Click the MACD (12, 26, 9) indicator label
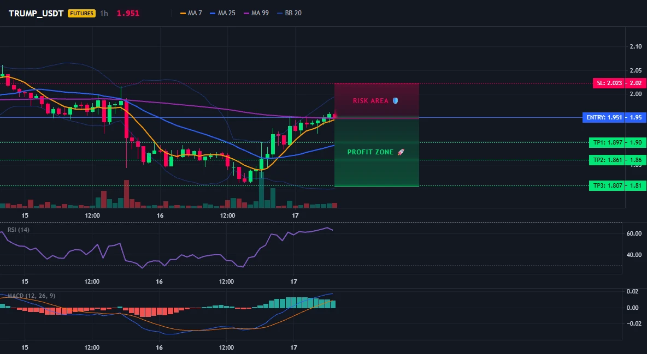The height and width of the screenshot is (354, 647). (x=31, y=296)
